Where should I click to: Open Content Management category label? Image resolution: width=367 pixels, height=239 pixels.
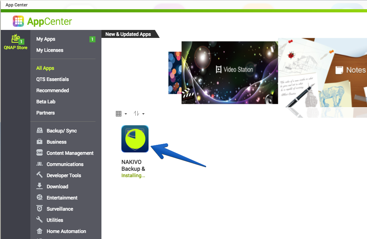[70, 153]
